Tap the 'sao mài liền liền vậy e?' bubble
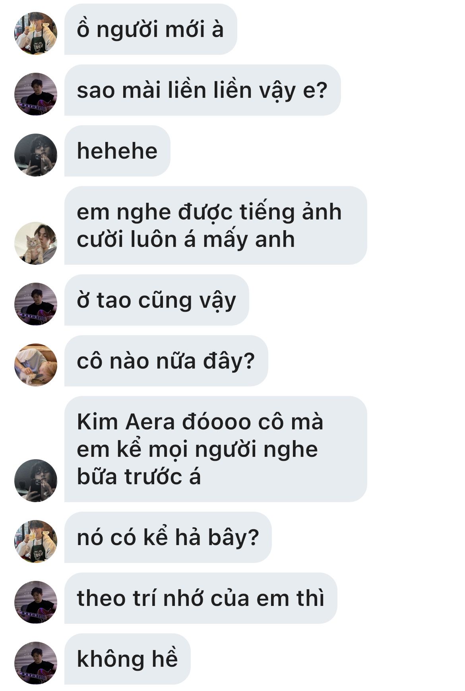Viewport: 465px width, 691px height. point(203,90)
